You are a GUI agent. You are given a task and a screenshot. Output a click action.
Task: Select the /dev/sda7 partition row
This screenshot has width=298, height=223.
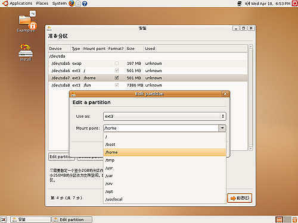[x=148, y=78]
